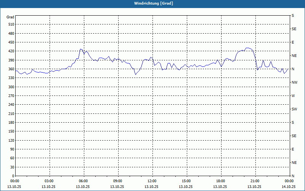Click the '14.10.25' date label
The width and height of the screenshot is (305, 191).
click(289, 187)
